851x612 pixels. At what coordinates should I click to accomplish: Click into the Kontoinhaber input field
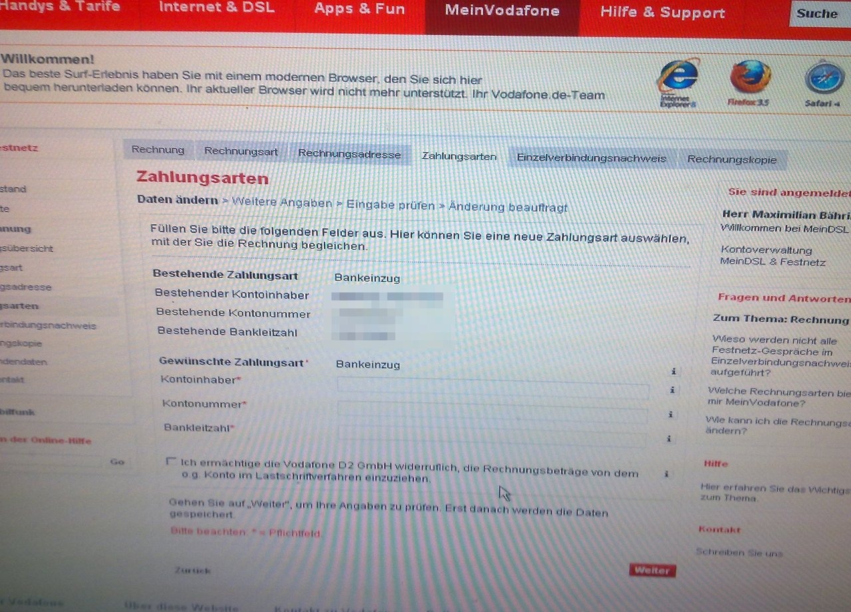[x=493, y=388]
